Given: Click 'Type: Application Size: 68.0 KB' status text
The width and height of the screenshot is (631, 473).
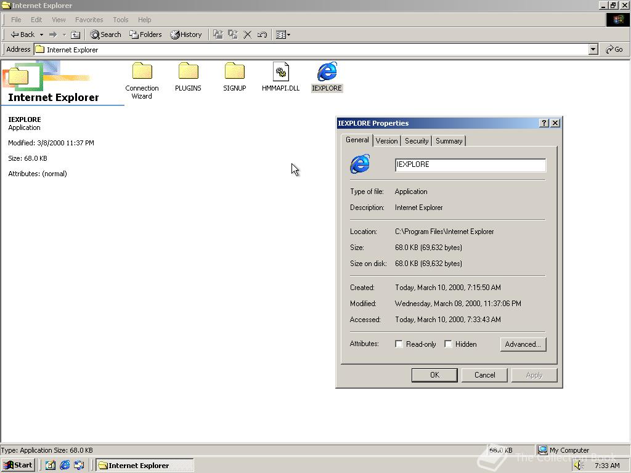Looking at the screenshot, I should (47, 450).
